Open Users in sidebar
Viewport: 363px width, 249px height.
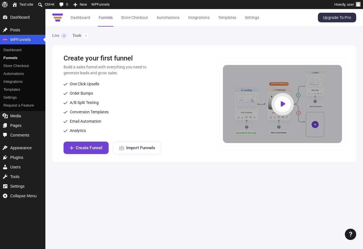(x=23, y=167)
